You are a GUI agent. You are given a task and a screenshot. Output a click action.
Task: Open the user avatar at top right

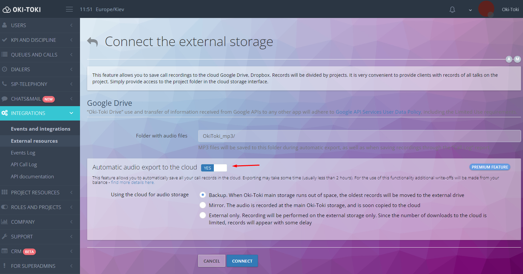pyautogui.click(x=486, y=9)
